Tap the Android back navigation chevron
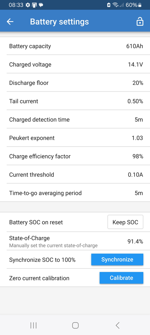Screen dimensions: 150x335 click(117, 325)
